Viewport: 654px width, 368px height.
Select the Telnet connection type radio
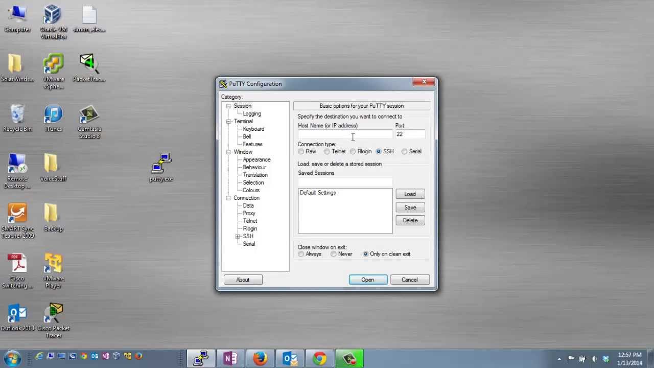coord(335,152)
